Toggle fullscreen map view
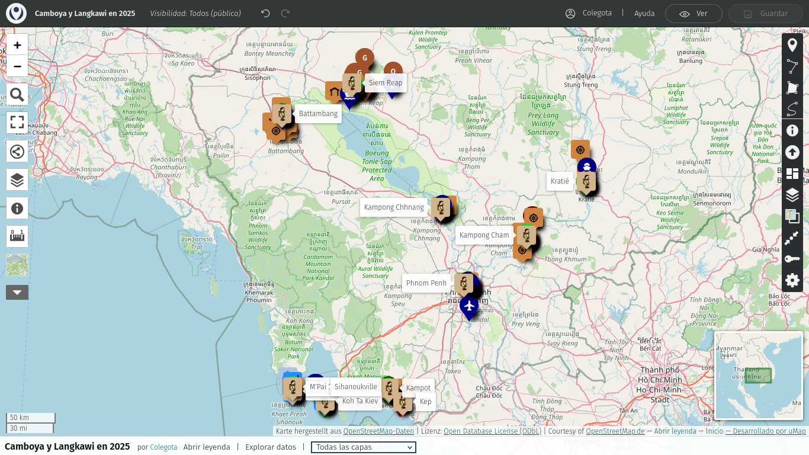Image resolution: width=809 pixels, height=455 pixels. [17, 123]
